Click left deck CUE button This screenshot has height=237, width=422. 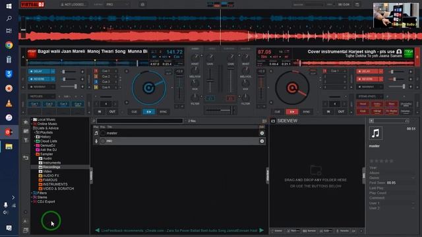(134, 111)
